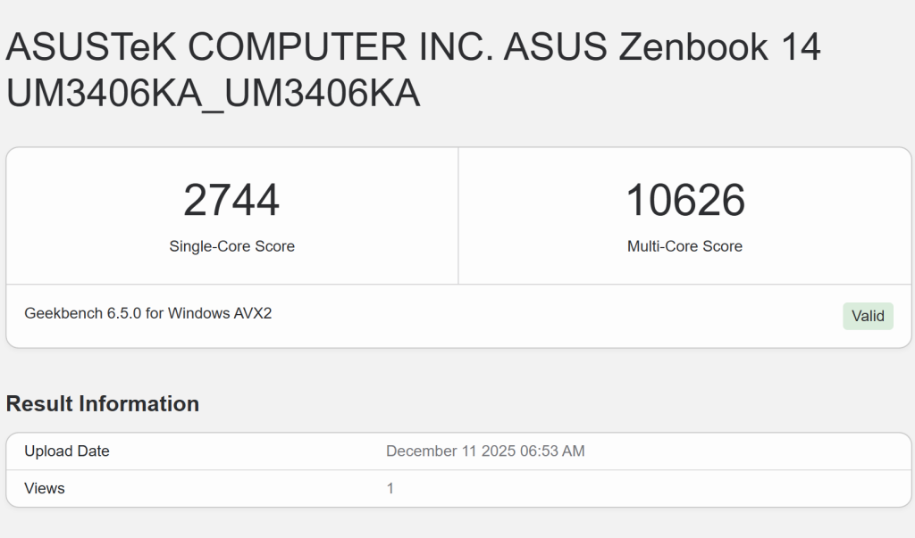Click the view count value 1
This screenshot has width=915, height=538.
point(390,488)
